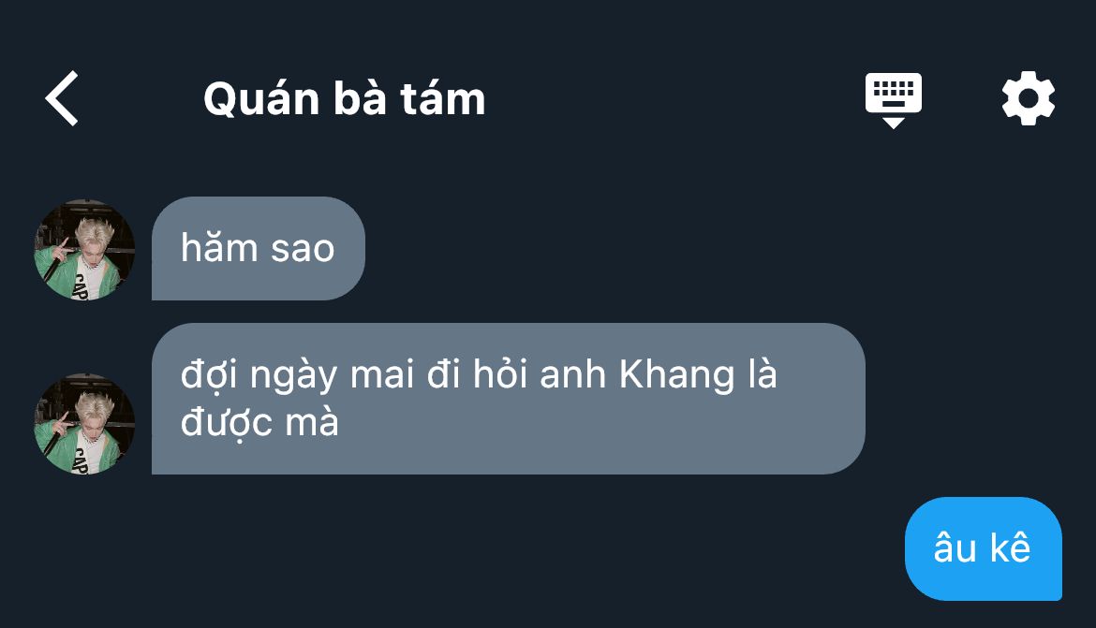
Task: Hide keyboard using the keyboard icon
Action: (x=894, y=99)
